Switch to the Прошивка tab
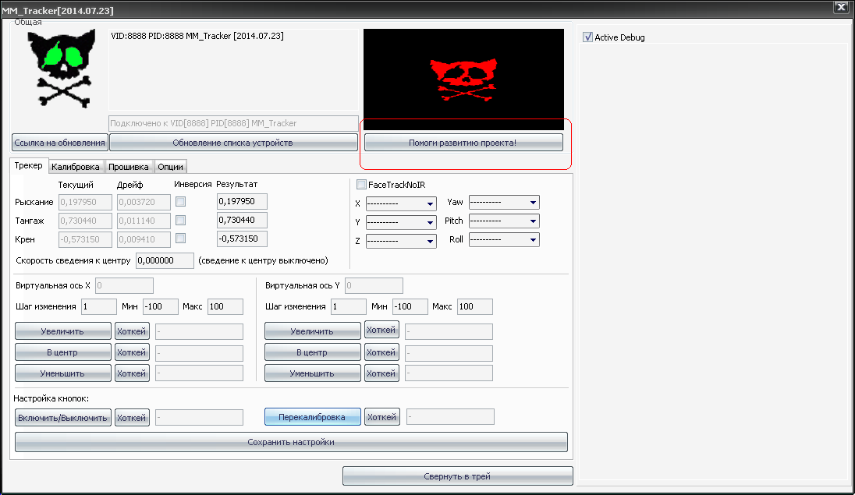Viewport: 855px width, 495px height. [x=128, y=167]
